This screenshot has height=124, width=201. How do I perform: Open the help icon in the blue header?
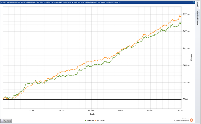click(194, 2)
